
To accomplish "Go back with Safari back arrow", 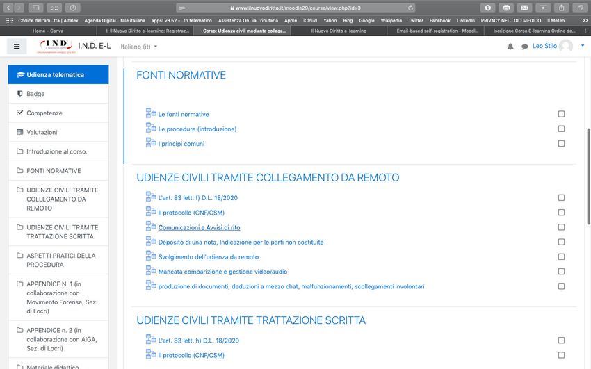I will click(x=8, y=8).
